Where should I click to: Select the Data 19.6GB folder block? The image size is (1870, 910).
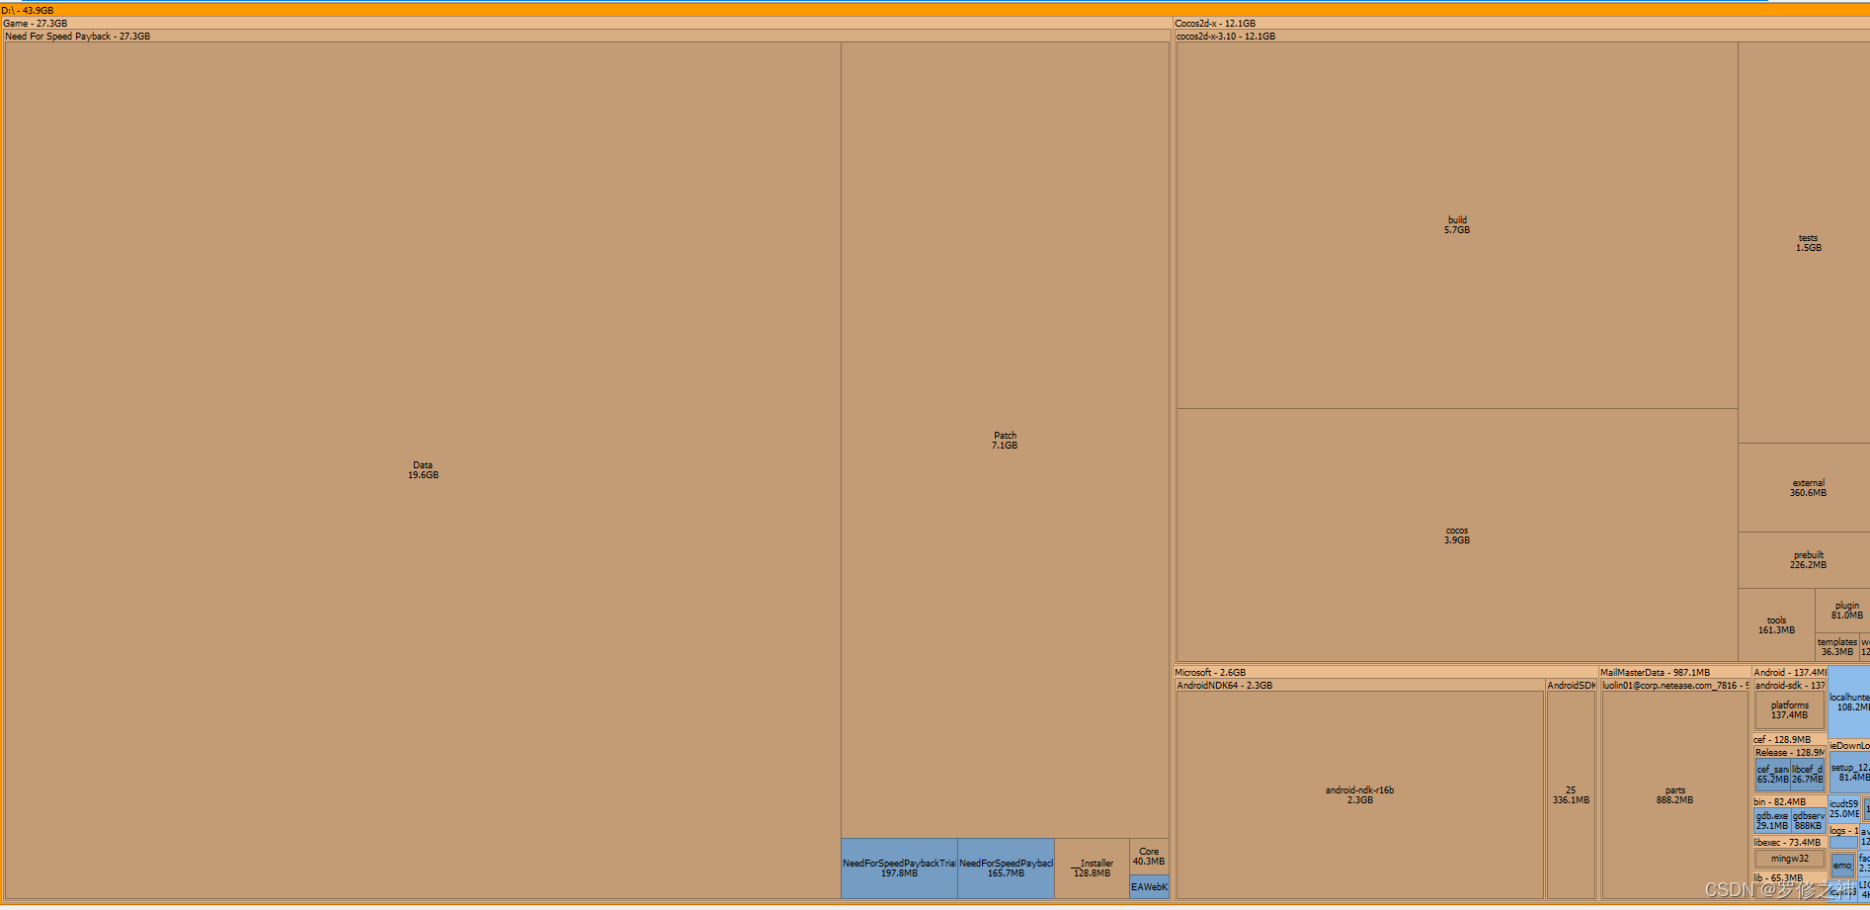tap(423, 470)
